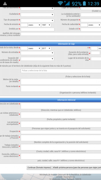
Task: Click Las personas acompañados textarea
Action: tap(61, 124)
